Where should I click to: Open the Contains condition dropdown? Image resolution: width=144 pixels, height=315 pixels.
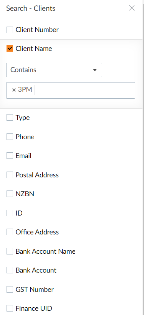(54, 70)
